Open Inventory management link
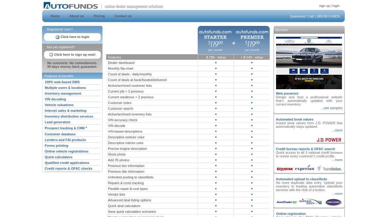 (63, 93)
